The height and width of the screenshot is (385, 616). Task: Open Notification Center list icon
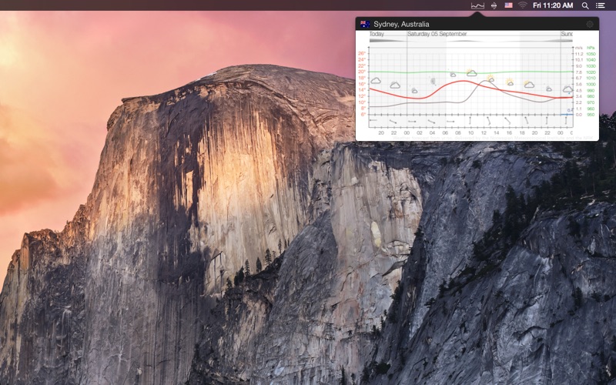[601, 5]
